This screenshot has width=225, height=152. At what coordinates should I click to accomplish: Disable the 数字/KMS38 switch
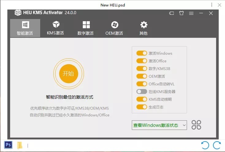tap(142, 68)
